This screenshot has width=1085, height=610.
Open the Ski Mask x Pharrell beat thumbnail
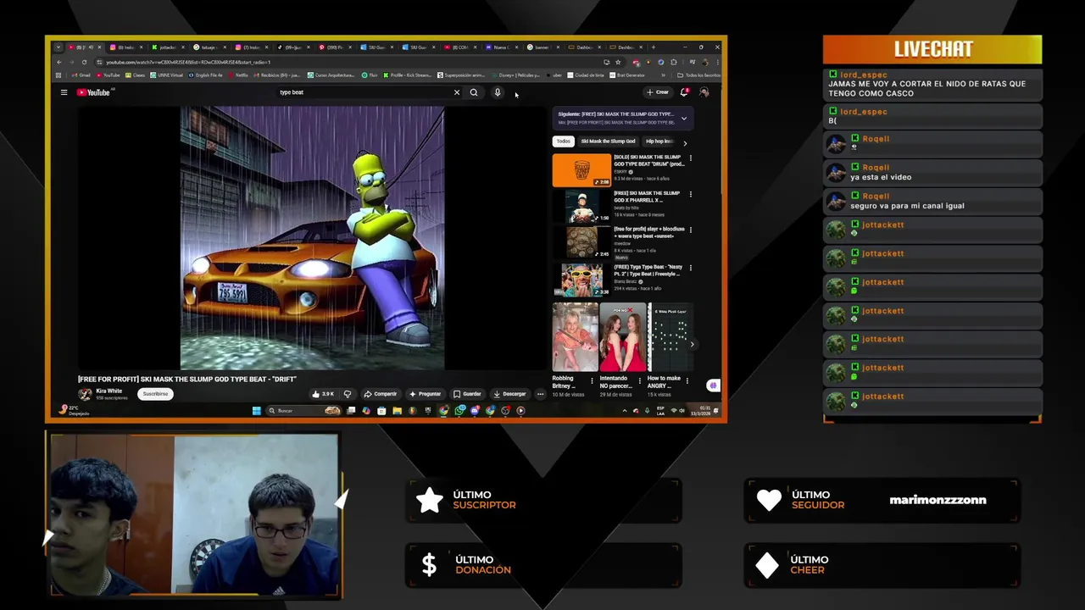pyautogui.click(x=581, y=207)
